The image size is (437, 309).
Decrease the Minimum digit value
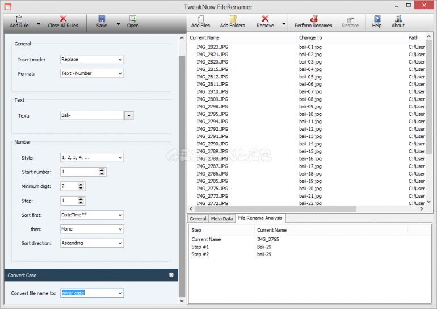(x=81, y=188)
